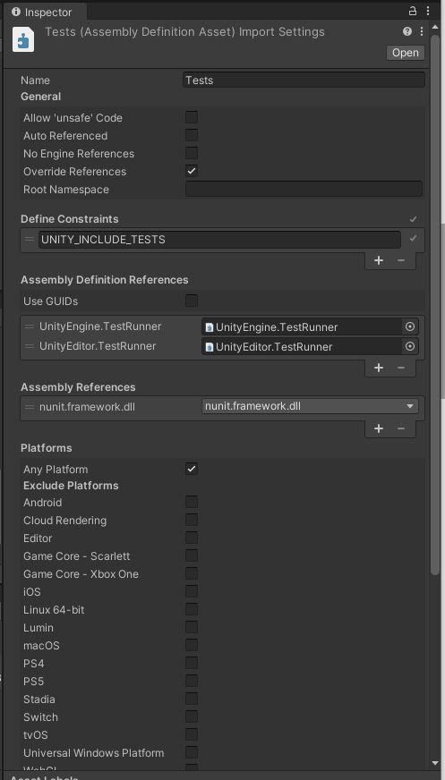Pick object for UnityEngine.TestRunner reference

point(410,326)
